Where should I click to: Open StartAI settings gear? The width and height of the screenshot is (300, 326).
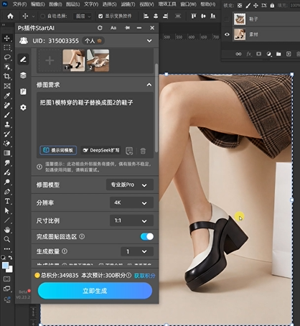(x=23, y=108)
